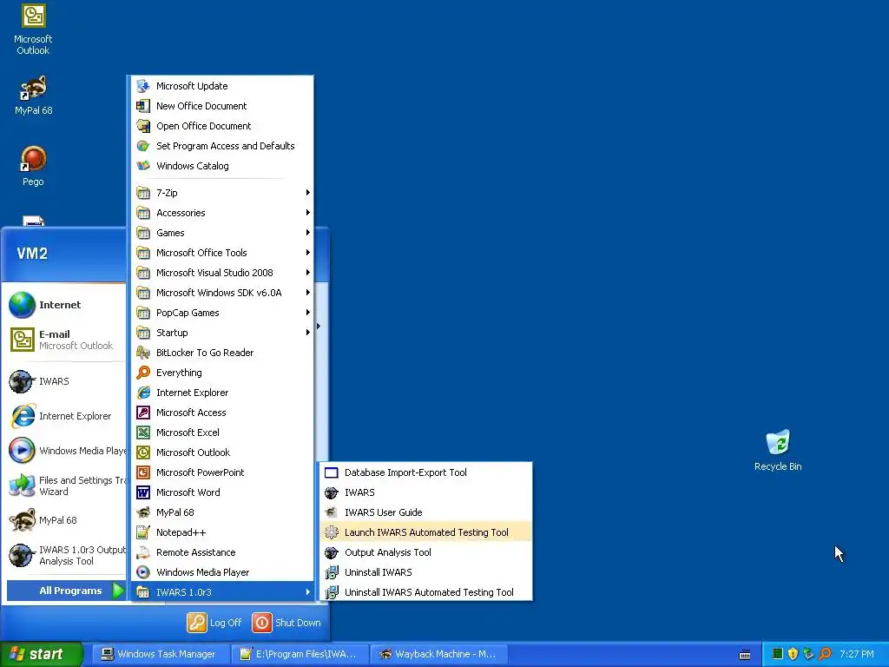Click the All Programs button
This screenshot has width=889, height=667.
coord(66,591)
